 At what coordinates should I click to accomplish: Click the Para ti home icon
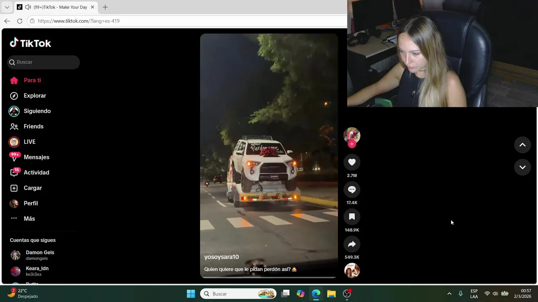click(x=14, y=80)
